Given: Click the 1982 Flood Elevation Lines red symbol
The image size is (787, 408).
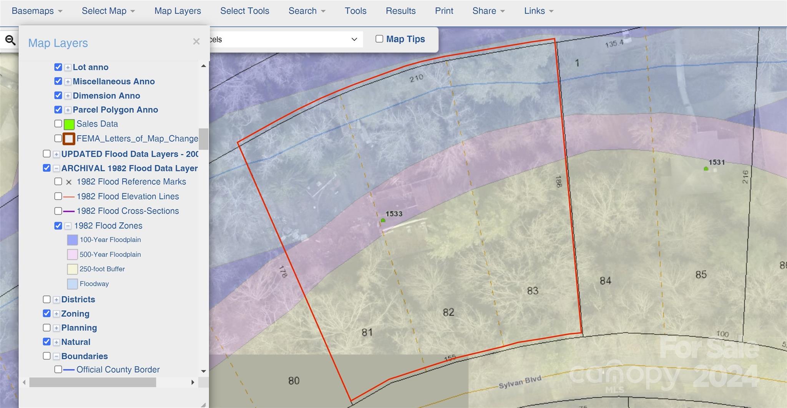Looking at the screenshot, I should [x=69, y=197].
